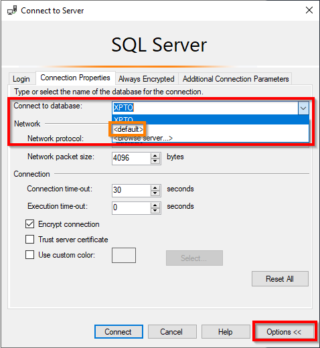Close the Connect to Server dialog
Image resolution: width=320 pixels, height=348 pixels.
pyautogui.click(x=309, y=10)
